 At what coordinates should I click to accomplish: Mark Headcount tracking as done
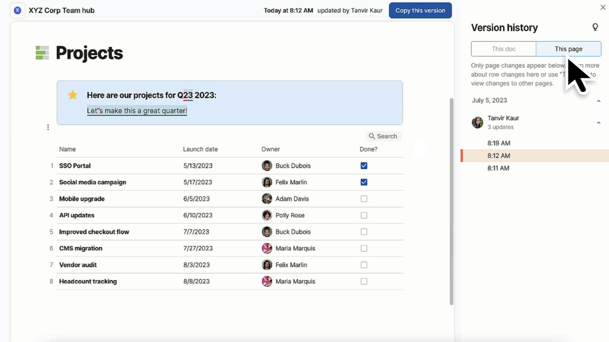click(364, 282)
